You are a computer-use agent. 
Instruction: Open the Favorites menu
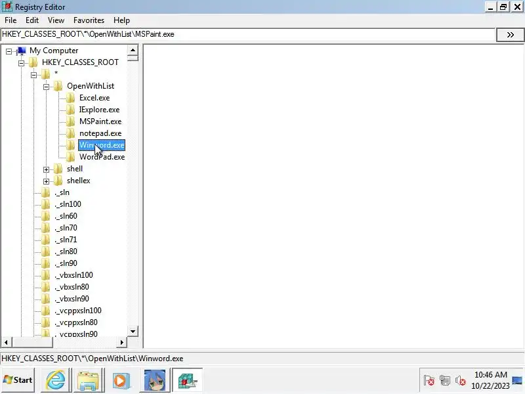[89, 20]
